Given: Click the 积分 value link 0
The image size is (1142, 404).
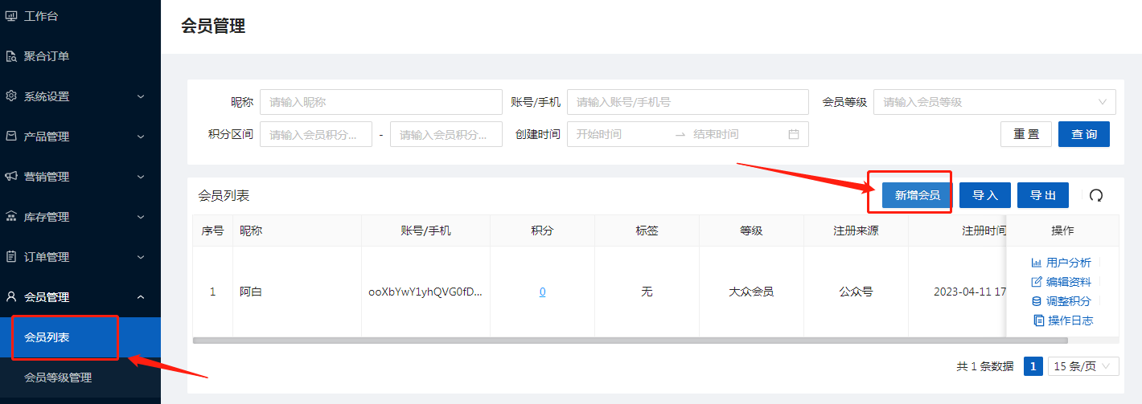Looking at the screenshot, I should click(x=542, y=292).
